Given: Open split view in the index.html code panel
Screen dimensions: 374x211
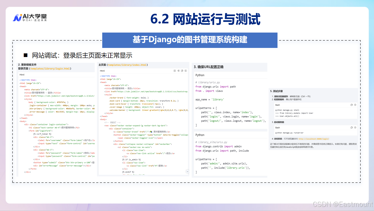Looking at the screenshot, I should click(x=185, y=71).
